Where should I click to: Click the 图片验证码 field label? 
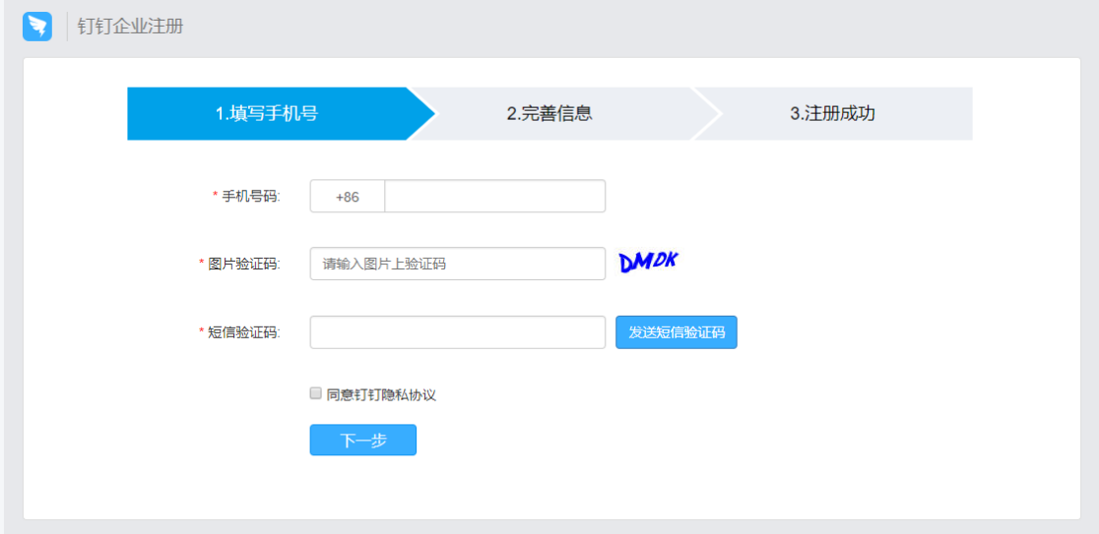[x=244, y=264]
